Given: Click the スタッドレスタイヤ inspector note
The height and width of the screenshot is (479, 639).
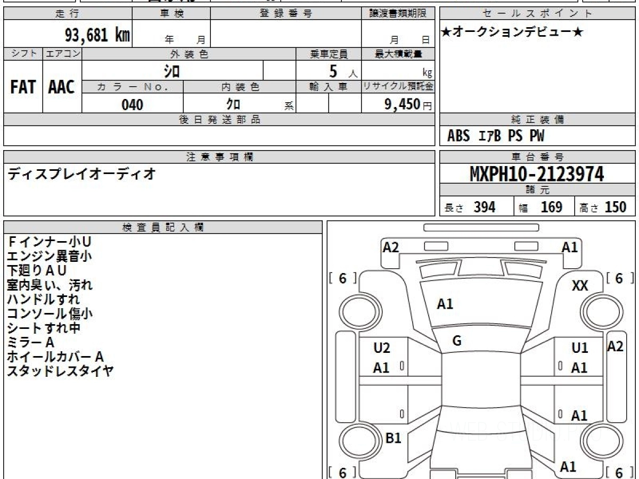Looking at the screenshot, I should point(60,371).
